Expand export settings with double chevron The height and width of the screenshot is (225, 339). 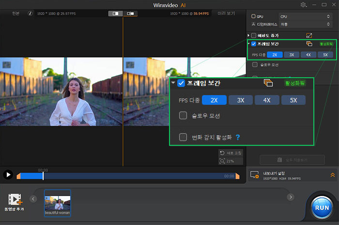tap(332, 175)
